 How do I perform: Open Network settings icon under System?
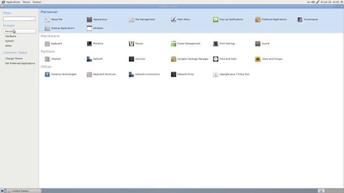[x=89, y=59]
